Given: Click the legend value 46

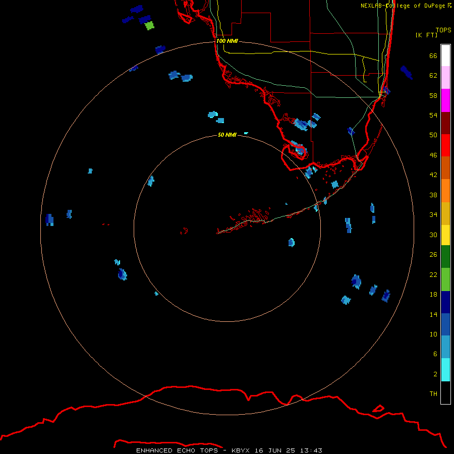Looking at the screenshot, I should click(x=433, y=155).
